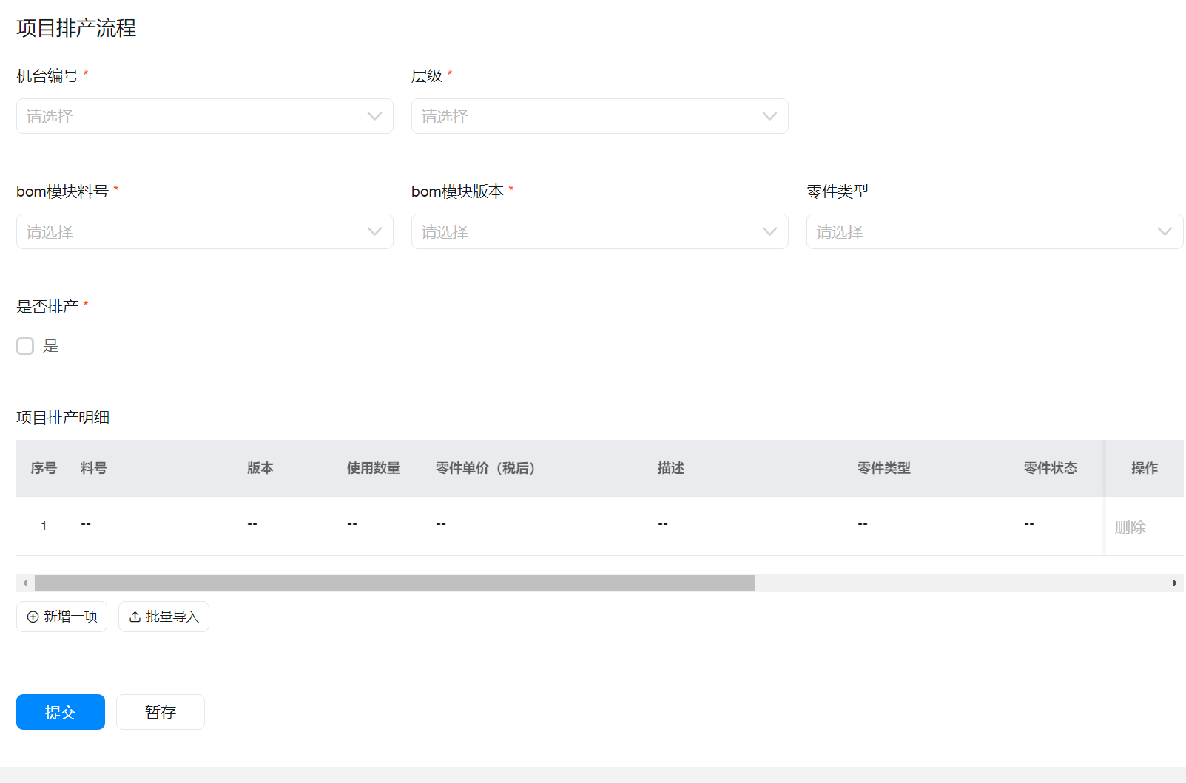
Task: Click the scrollbar left arrow
Action: click(25, 583)
